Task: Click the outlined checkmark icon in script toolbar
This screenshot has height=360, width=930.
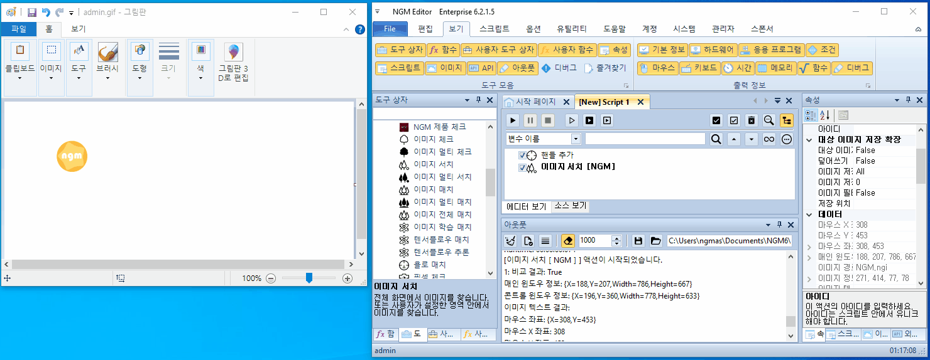Action: (733, 120)
